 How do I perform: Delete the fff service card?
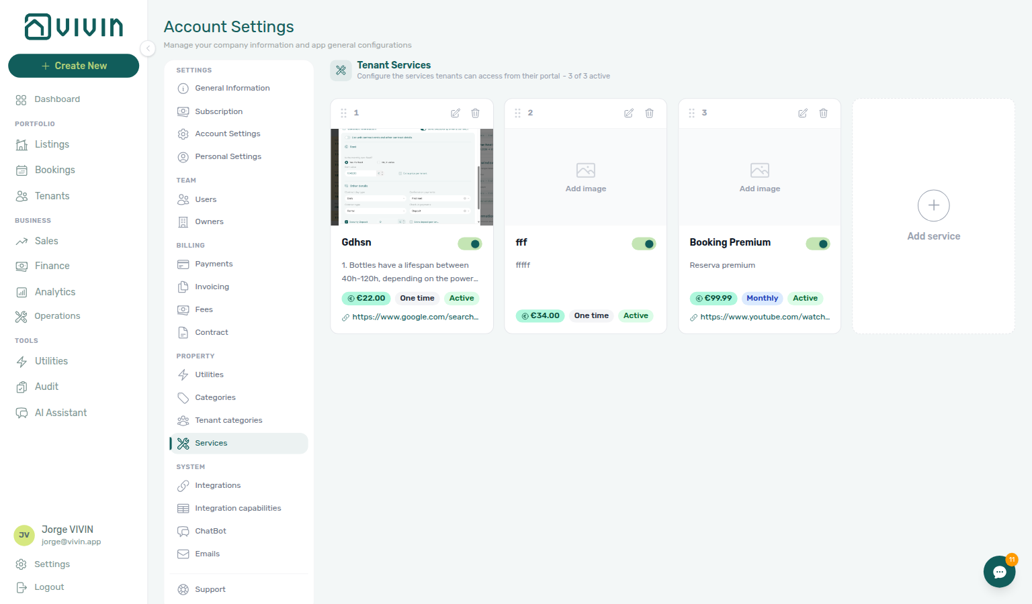tap(649, 113)
